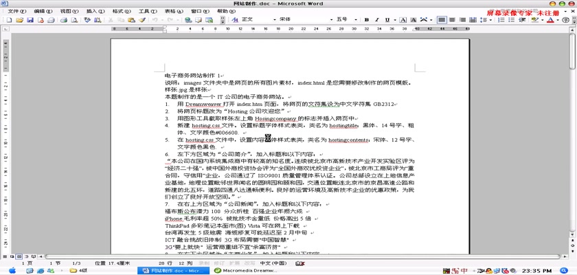Expand line spacing dropdown arrow
This screenshot has width=577, height=275.
pos(491,19)
